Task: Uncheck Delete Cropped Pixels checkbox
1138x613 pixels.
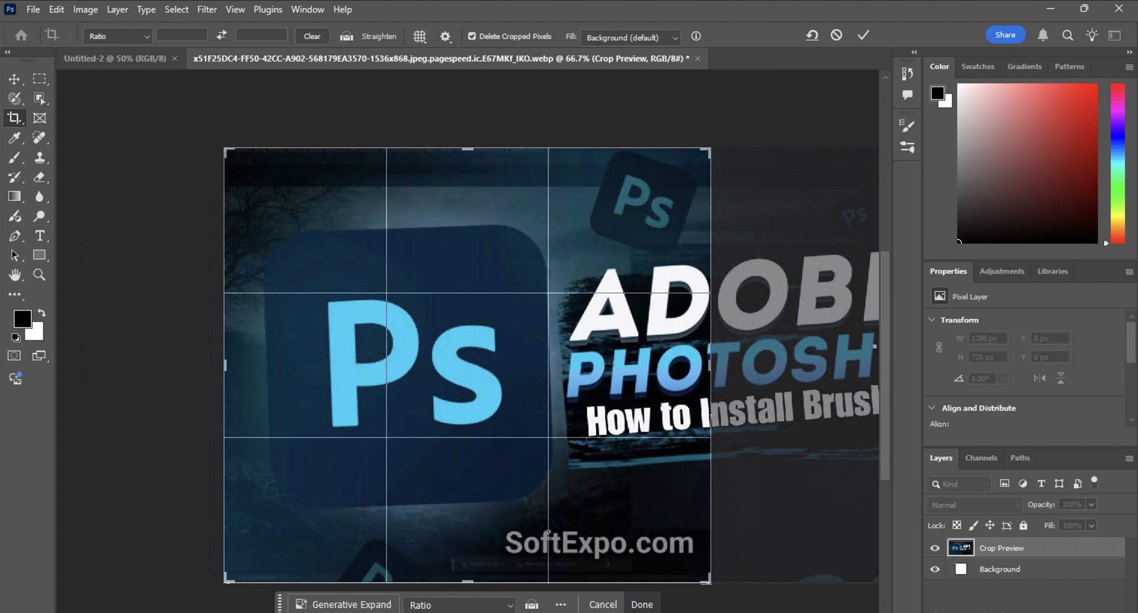Action: pyautogui.click(x=472, y=36)
